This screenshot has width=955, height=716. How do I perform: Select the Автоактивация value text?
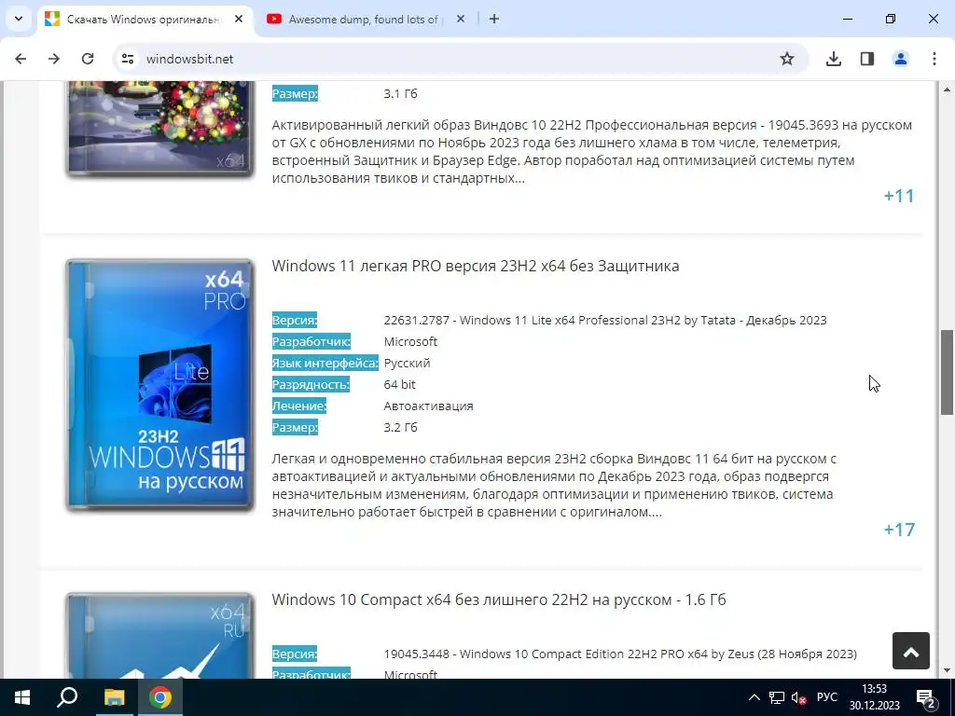pyautogui.click(x=428, y=406)
